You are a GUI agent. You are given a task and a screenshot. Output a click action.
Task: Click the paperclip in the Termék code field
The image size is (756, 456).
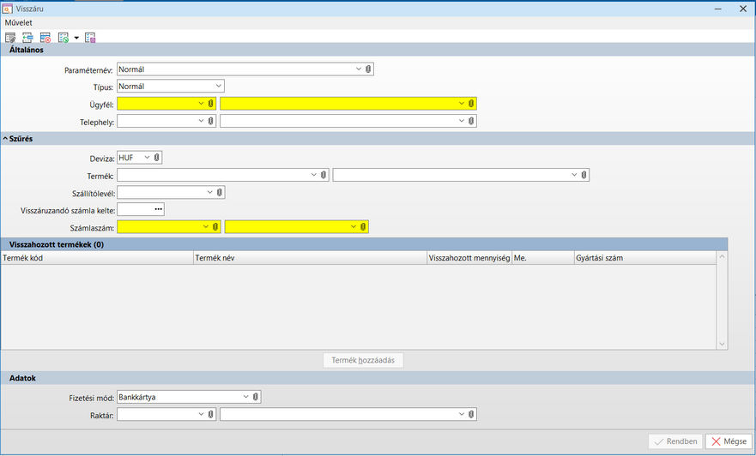324,175
